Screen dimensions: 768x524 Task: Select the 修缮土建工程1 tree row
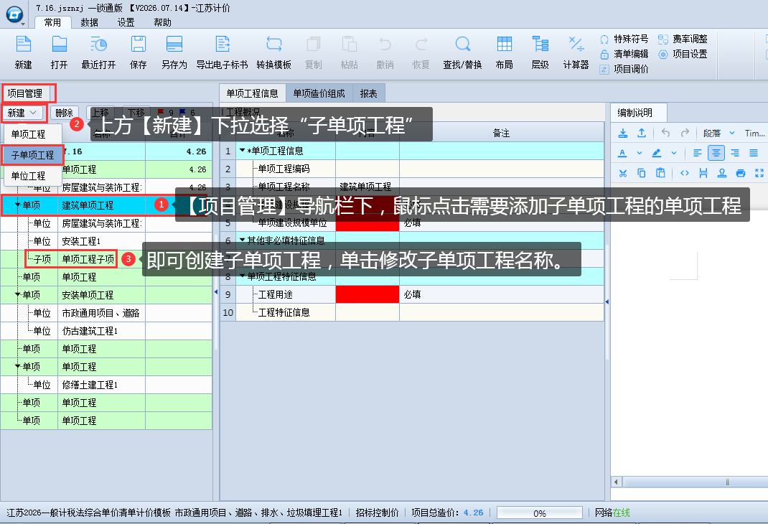pos(106,385)
